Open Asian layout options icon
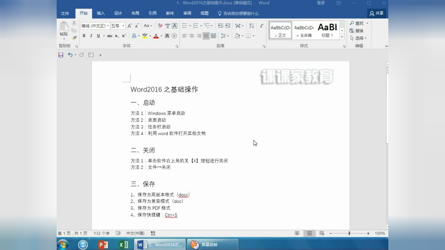Viewport: 445px width, 250px height. tap(238, 26)
